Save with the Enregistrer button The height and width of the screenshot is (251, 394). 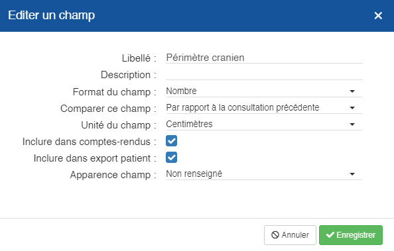pyautogui.click(x=351, y=235)
